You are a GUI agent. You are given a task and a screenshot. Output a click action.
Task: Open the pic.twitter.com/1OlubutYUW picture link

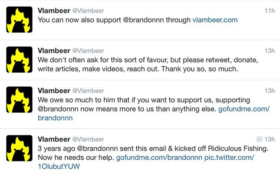229,157
